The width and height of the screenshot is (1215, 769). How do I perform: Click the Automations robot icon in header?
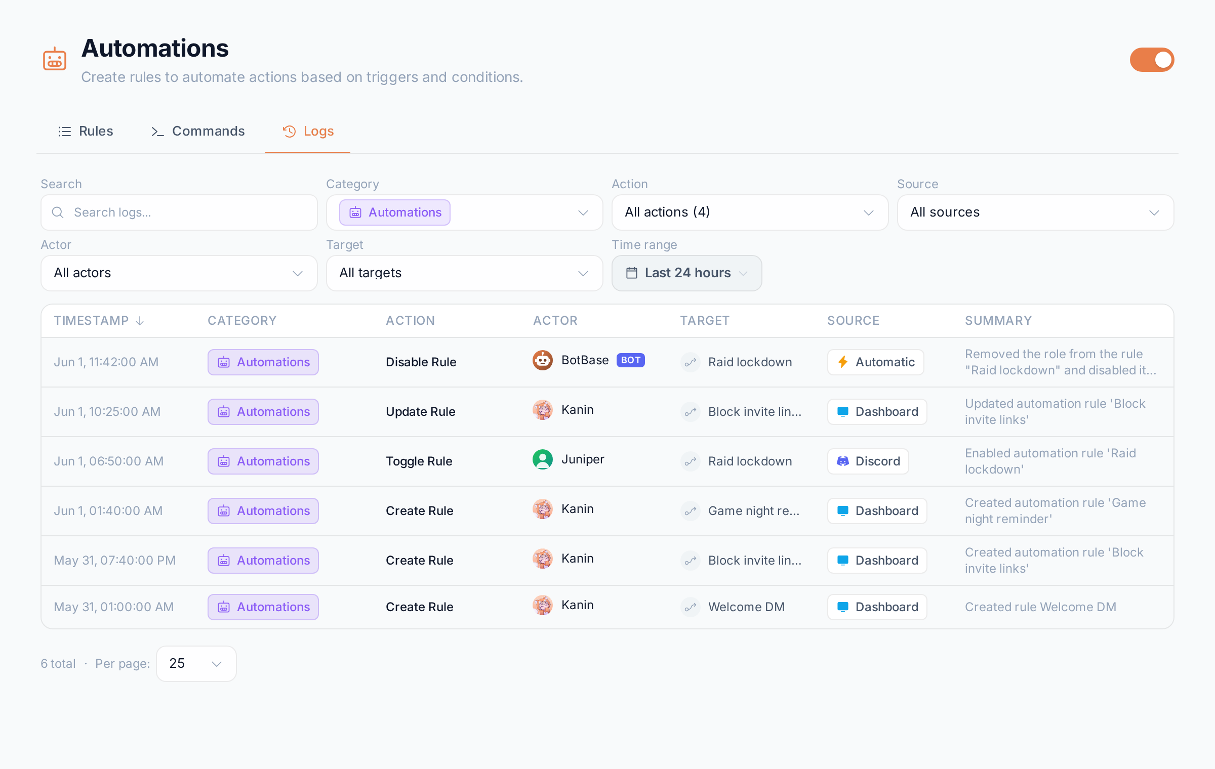click(x=55, y=60)
